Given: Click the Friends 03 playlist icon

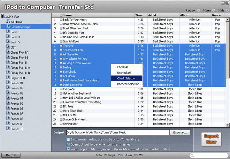Looking at the screenshot, I should tap(8, 93).
